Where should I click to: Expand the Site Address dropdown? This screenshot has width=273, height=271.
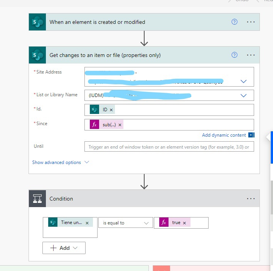click(x=243, y=81)
